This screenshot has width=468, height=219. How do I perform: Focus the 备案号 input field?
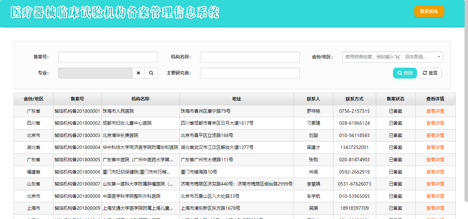(108, 57)
